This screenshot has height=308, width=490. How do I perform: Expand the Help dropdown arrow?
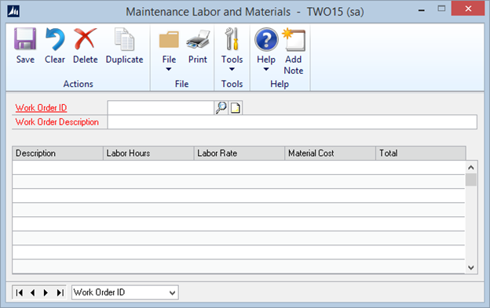point(266,69)
